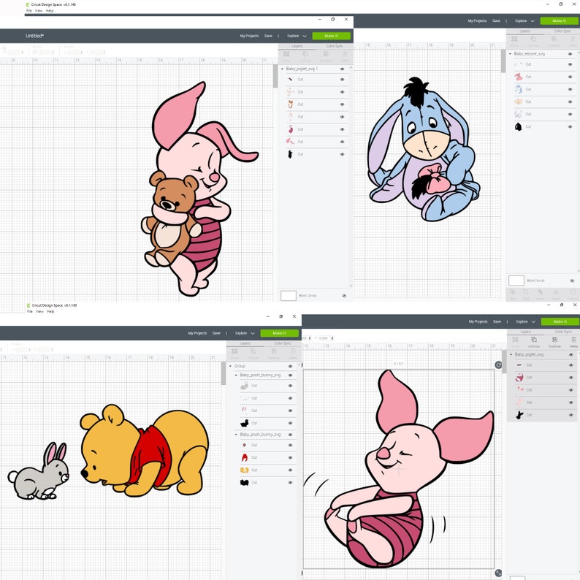Hide brown teddy bear layer via eye icon
The height and width of the screenshot is (580, 580).
click(342, 104)
